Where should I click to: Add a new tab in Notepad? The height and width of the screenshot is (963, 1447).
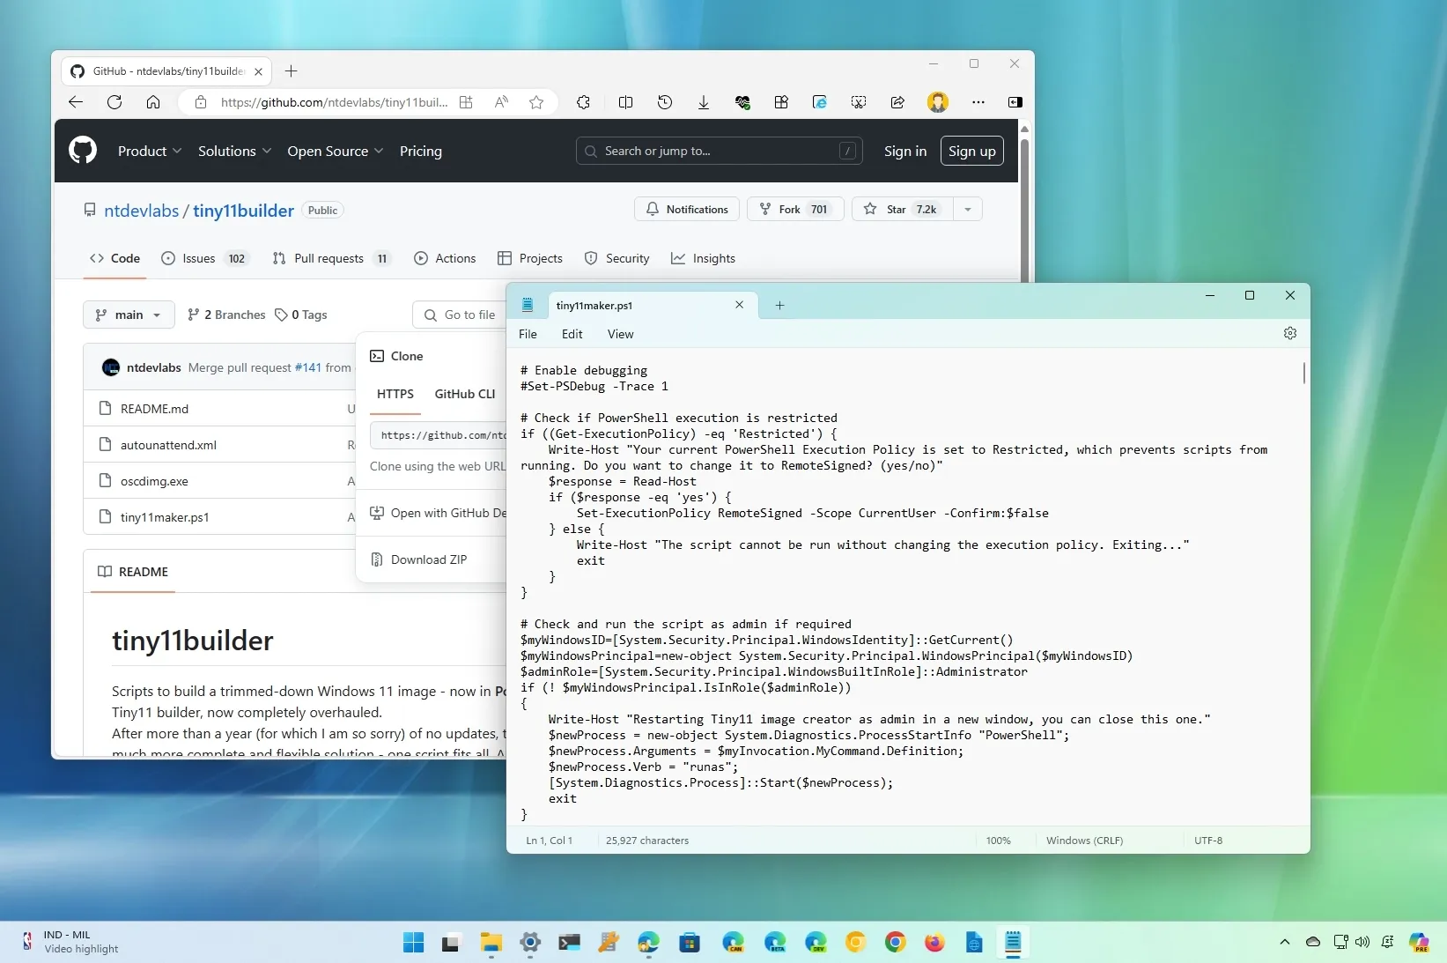tap(779, 306)
